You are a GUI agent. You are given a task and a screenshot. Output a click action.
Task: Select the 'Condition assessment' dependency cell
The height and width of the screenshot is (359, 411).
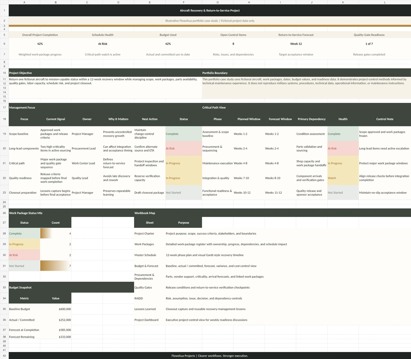click(312, 134)
